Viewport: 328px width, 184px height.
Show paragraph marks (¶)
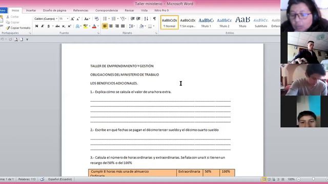point(154,19)
